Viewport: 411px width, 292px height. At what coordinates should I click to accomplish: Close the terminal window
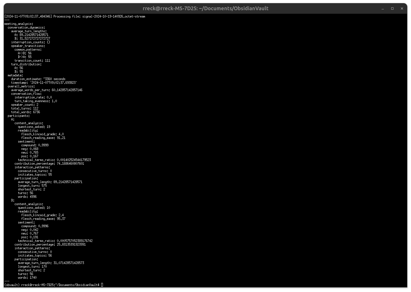point(402,8)
